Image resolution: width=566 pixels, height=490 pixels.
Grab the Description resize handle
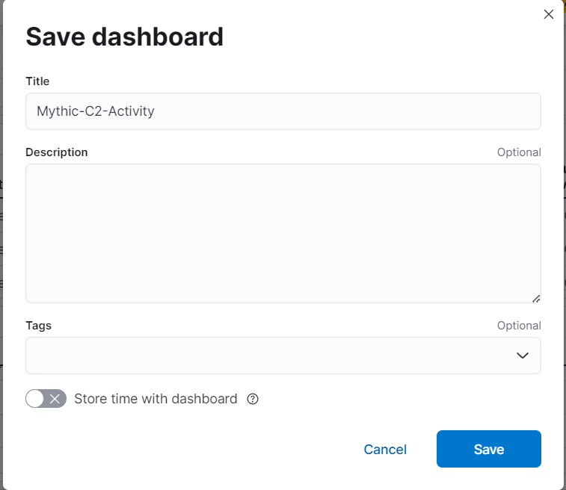point(536,299)
